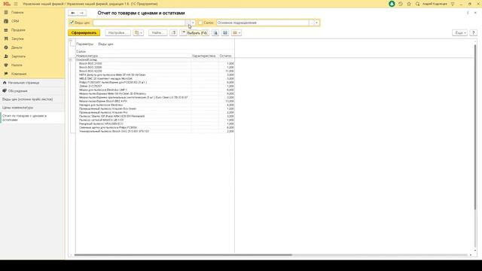
Task: Select Универсальный пылесос Bosch GAS 25 row
Action: click(x=155, y=131)
